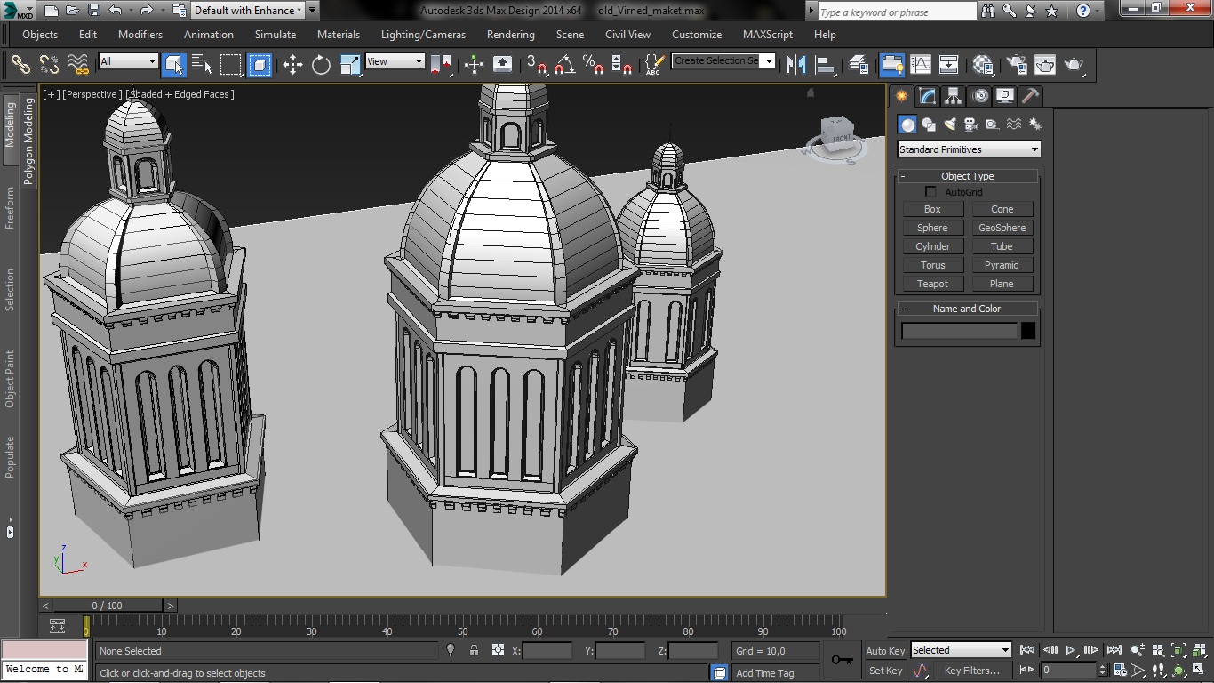
Task: Toggle the selection lock icon
Action: (474, 651)
